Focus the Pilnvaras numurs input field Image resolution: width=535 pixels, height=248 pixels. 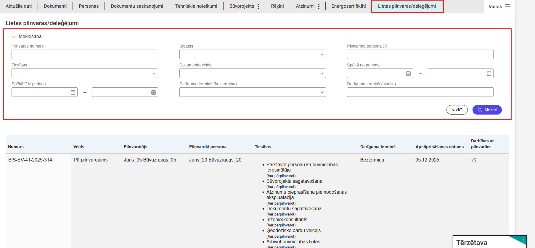tap(85, 54)
